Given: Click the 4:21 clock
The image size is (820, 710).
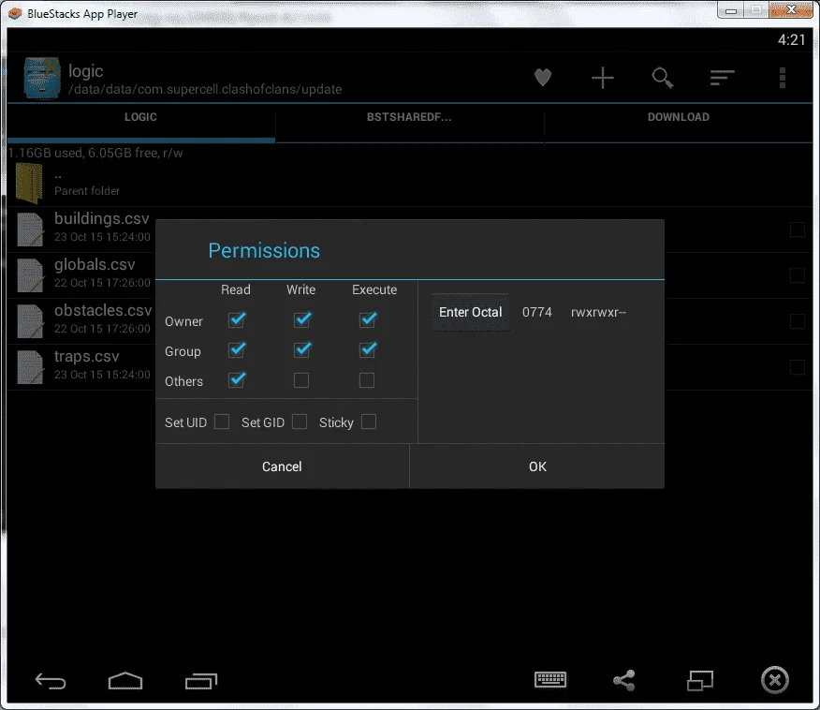Looking at the screenshot, I should pyautogui.click(x=791, y=39).
